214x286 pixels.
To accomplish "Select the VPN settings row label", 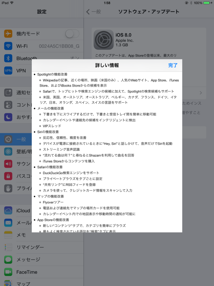I will pyautogui.click(x=21, y=71).
